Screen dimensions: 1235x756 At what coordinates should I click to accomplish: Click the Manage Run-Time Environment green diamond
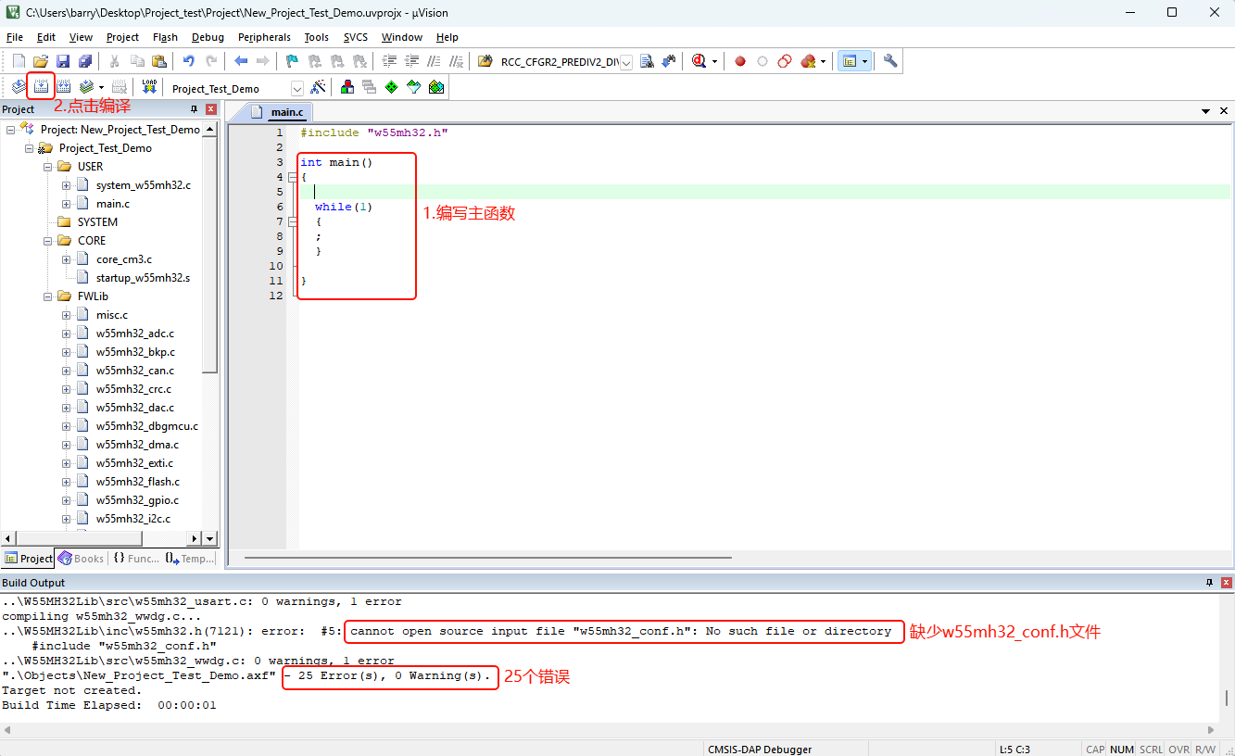[x=391, y=87]
